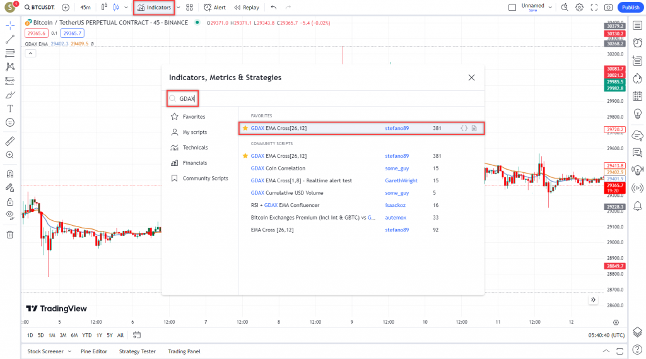Image resolution: width=646 pixels, height=359 pixels.
Task: View source code of favorited GDAX EMA Cross
Action: (x=464, y=128)
